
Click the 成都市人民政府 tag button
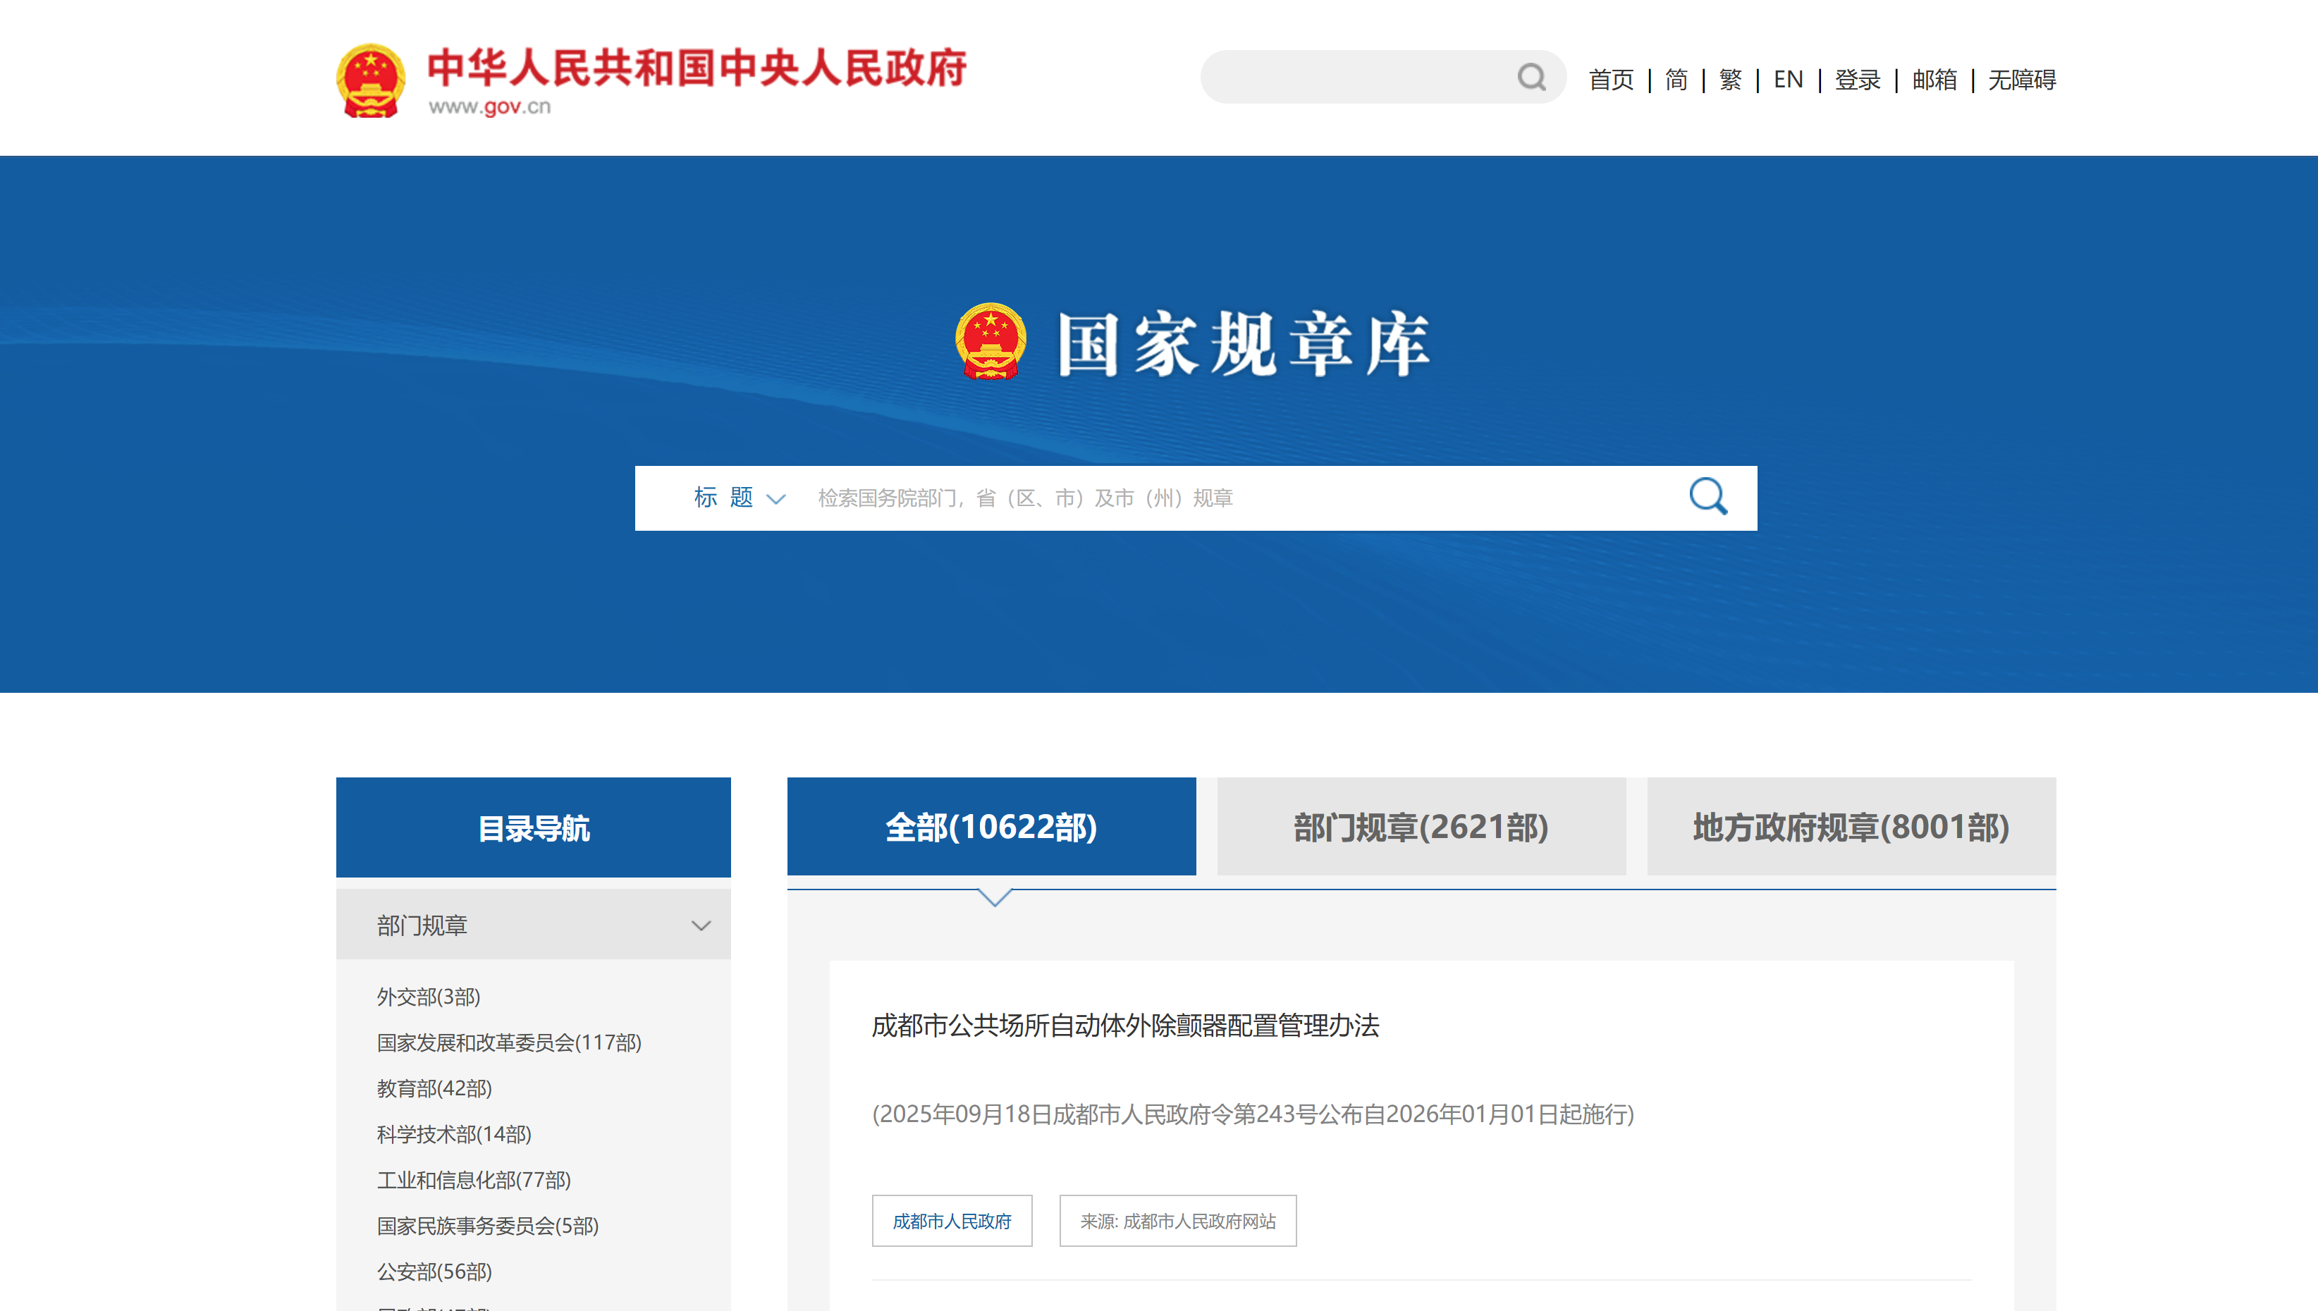pyautogui.click(x=951, y=1221)
